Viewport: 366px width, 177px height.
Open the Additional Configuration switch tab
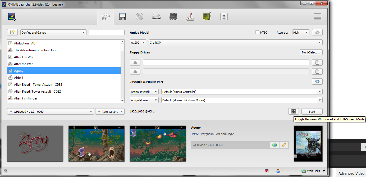tap(224, 17)
